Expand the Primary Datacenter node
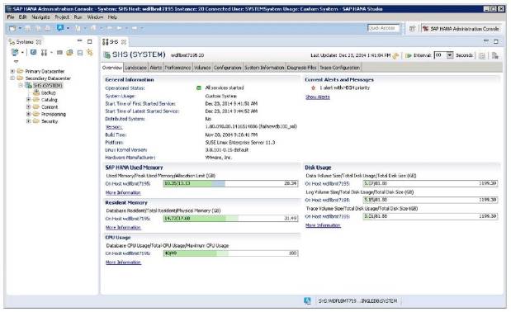 pyautogui.click(x=12, y=71)
